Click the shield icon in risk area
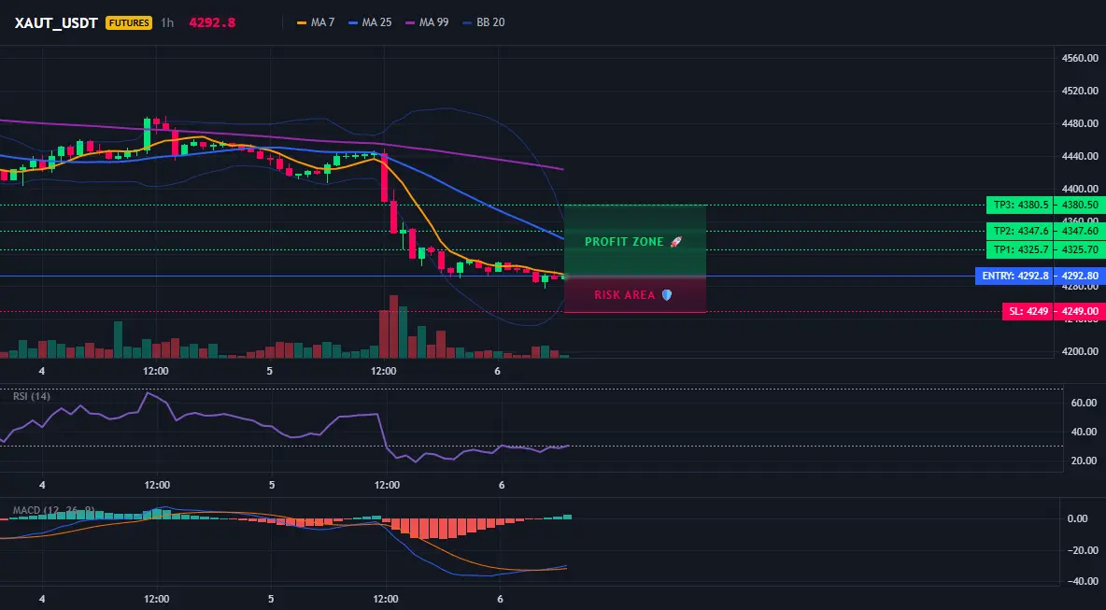The height and width of the screenshot is (610, 1106). click(x=666, y=295)
